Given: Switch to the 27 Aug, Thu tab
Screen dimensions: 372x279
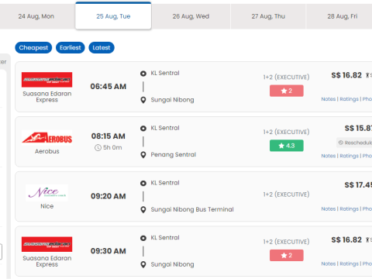Looking at the screenshot, I should click(268, 16).
